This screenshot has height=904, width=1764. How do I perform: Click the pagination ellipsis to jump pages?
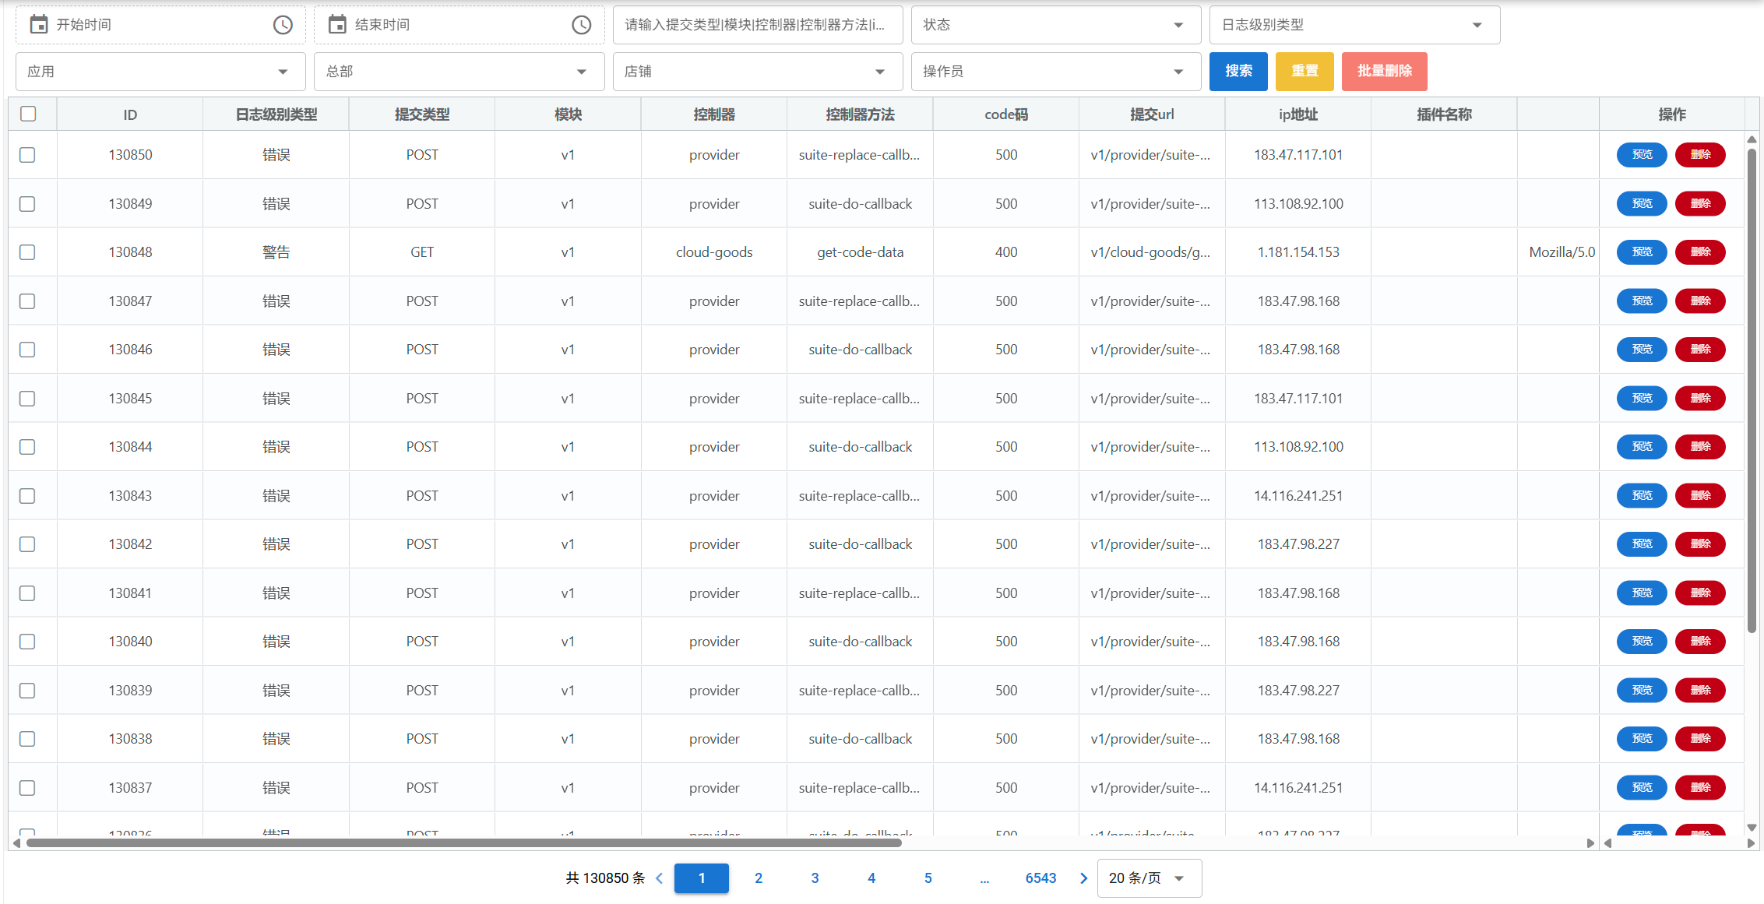[984, 878]
